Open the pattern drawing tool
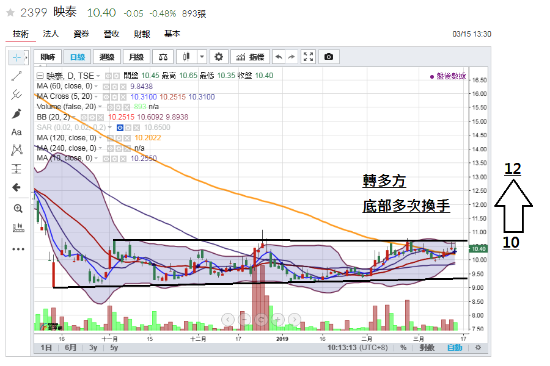This screenshot has width=550, height=366. pos(16,150)
